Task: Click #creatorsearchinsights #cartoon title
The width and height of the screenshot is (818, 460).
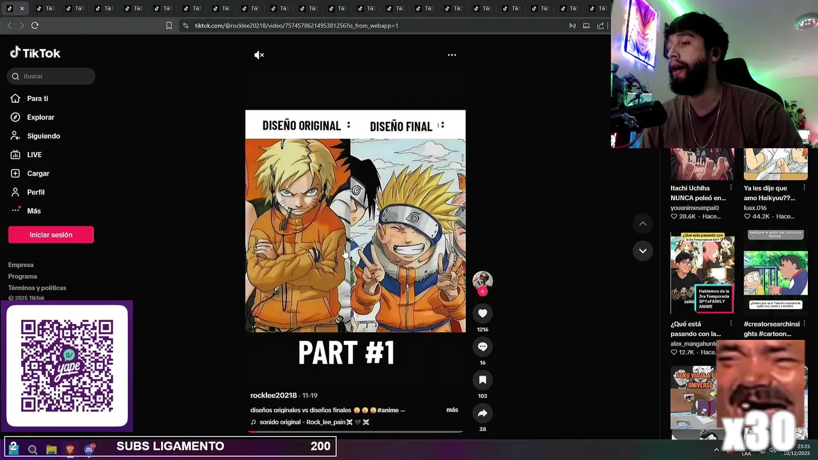Action: tap(771, 328)
